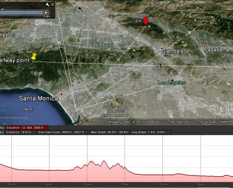This screenshot has width=233, height=188.
Task: Select the yellow halfway point pushpin
Action: [x=34, y=56]
